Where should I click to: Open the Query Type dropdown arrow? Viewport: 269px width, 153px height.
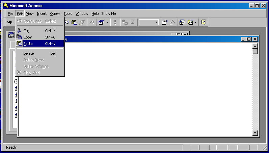pyautogui.click(x=107, y=22)
